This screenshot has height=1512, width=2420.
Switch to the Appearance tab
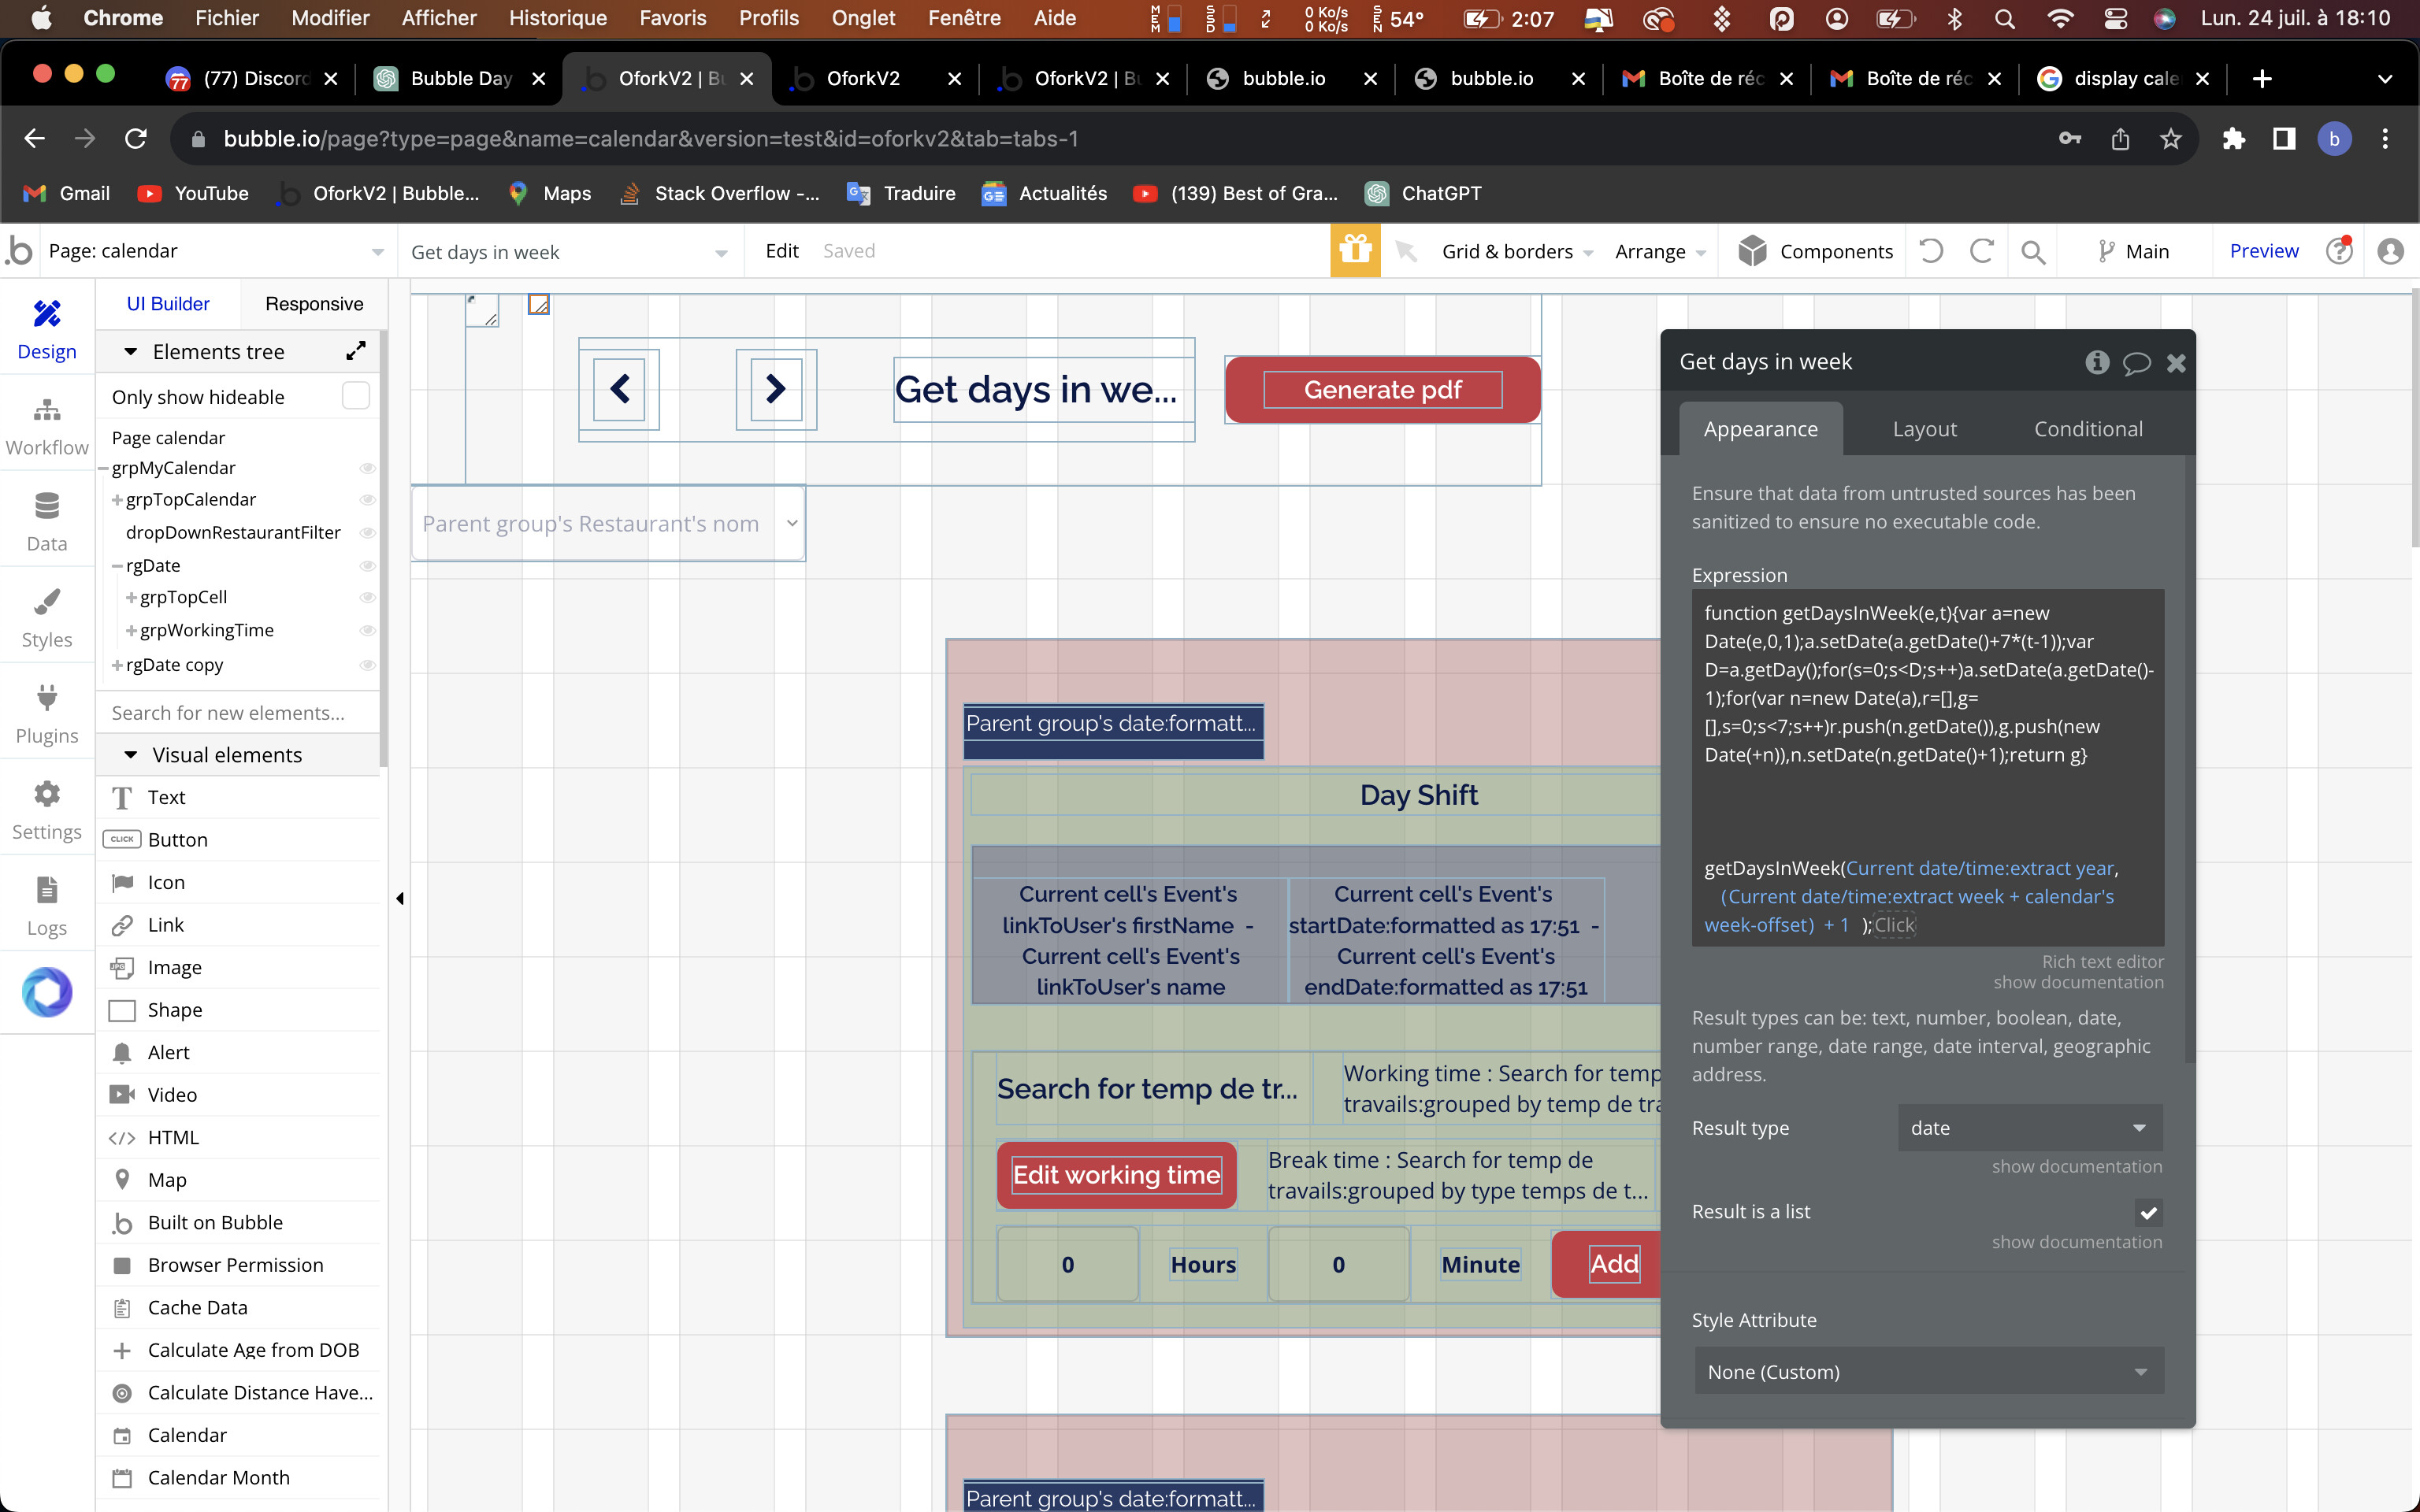pos(1761,429)
